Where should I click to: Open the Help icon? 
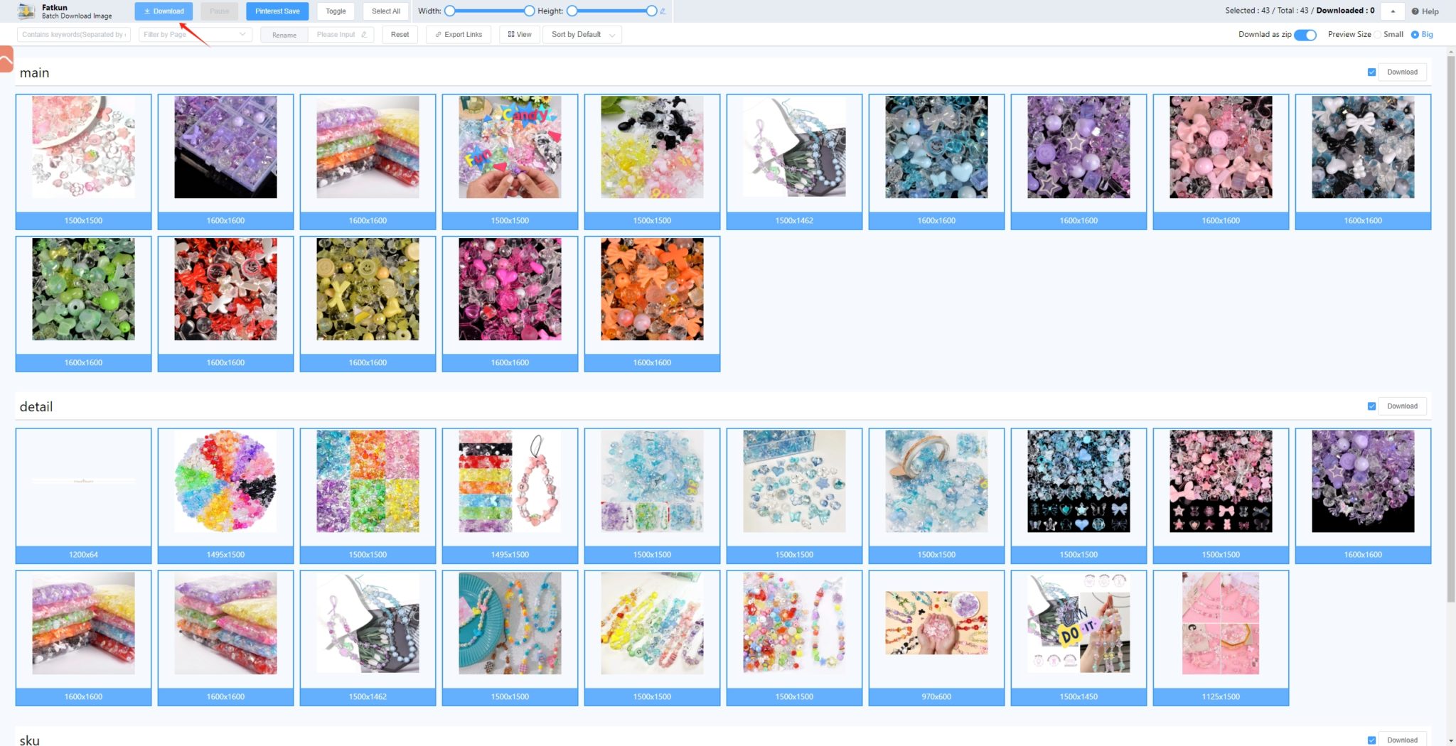point(1414,11)
